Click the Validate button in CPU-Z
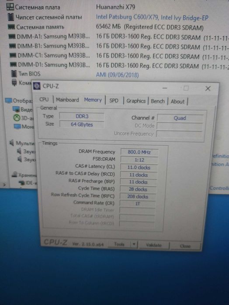Viewport: 229px width, 305px height. [x=154, y=245]
